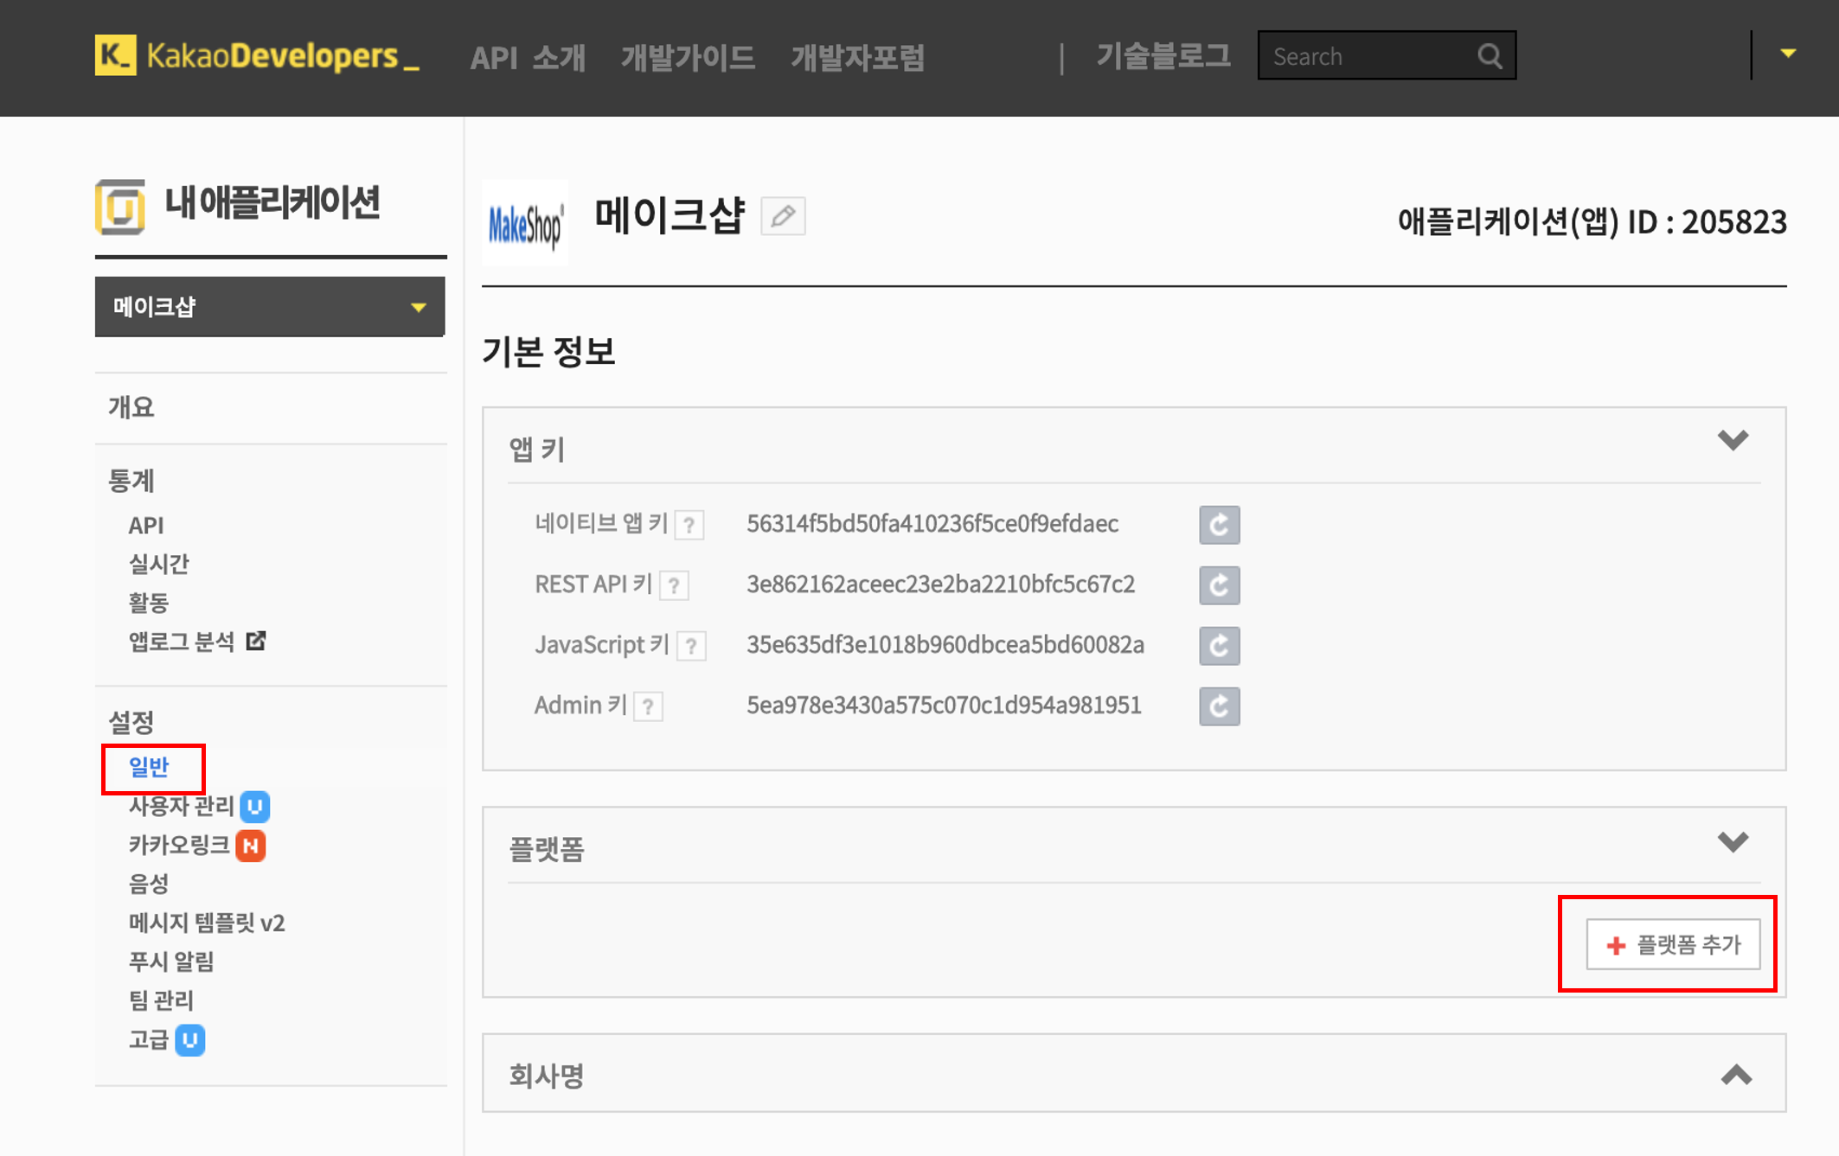Regenerate the Admin 키 with refresh icon
Screen dimensions: 1839x1156
tap(1220, 706)
